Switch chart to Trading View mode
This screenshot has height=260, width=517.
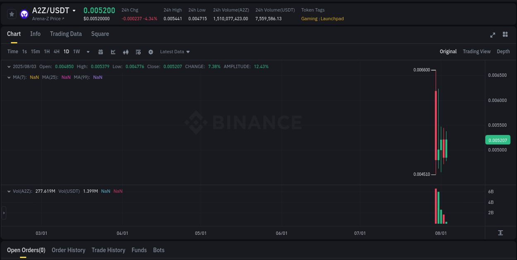pyautogui.click(x=476, y=52)
